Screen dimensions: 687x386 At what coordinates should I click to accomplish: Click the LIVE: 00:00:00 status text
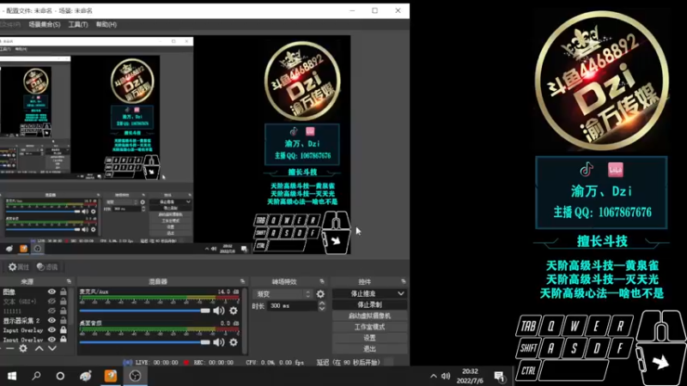tap(156, 362)
